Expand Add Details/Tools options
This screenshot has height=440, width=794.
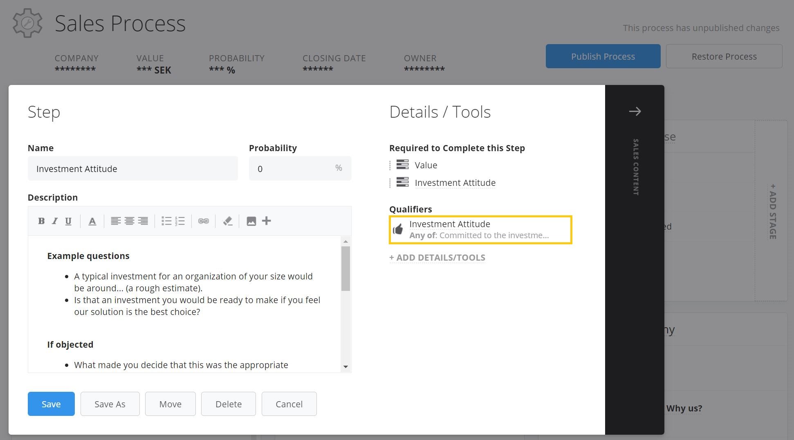pyautogui.click(x=437, y=257)
